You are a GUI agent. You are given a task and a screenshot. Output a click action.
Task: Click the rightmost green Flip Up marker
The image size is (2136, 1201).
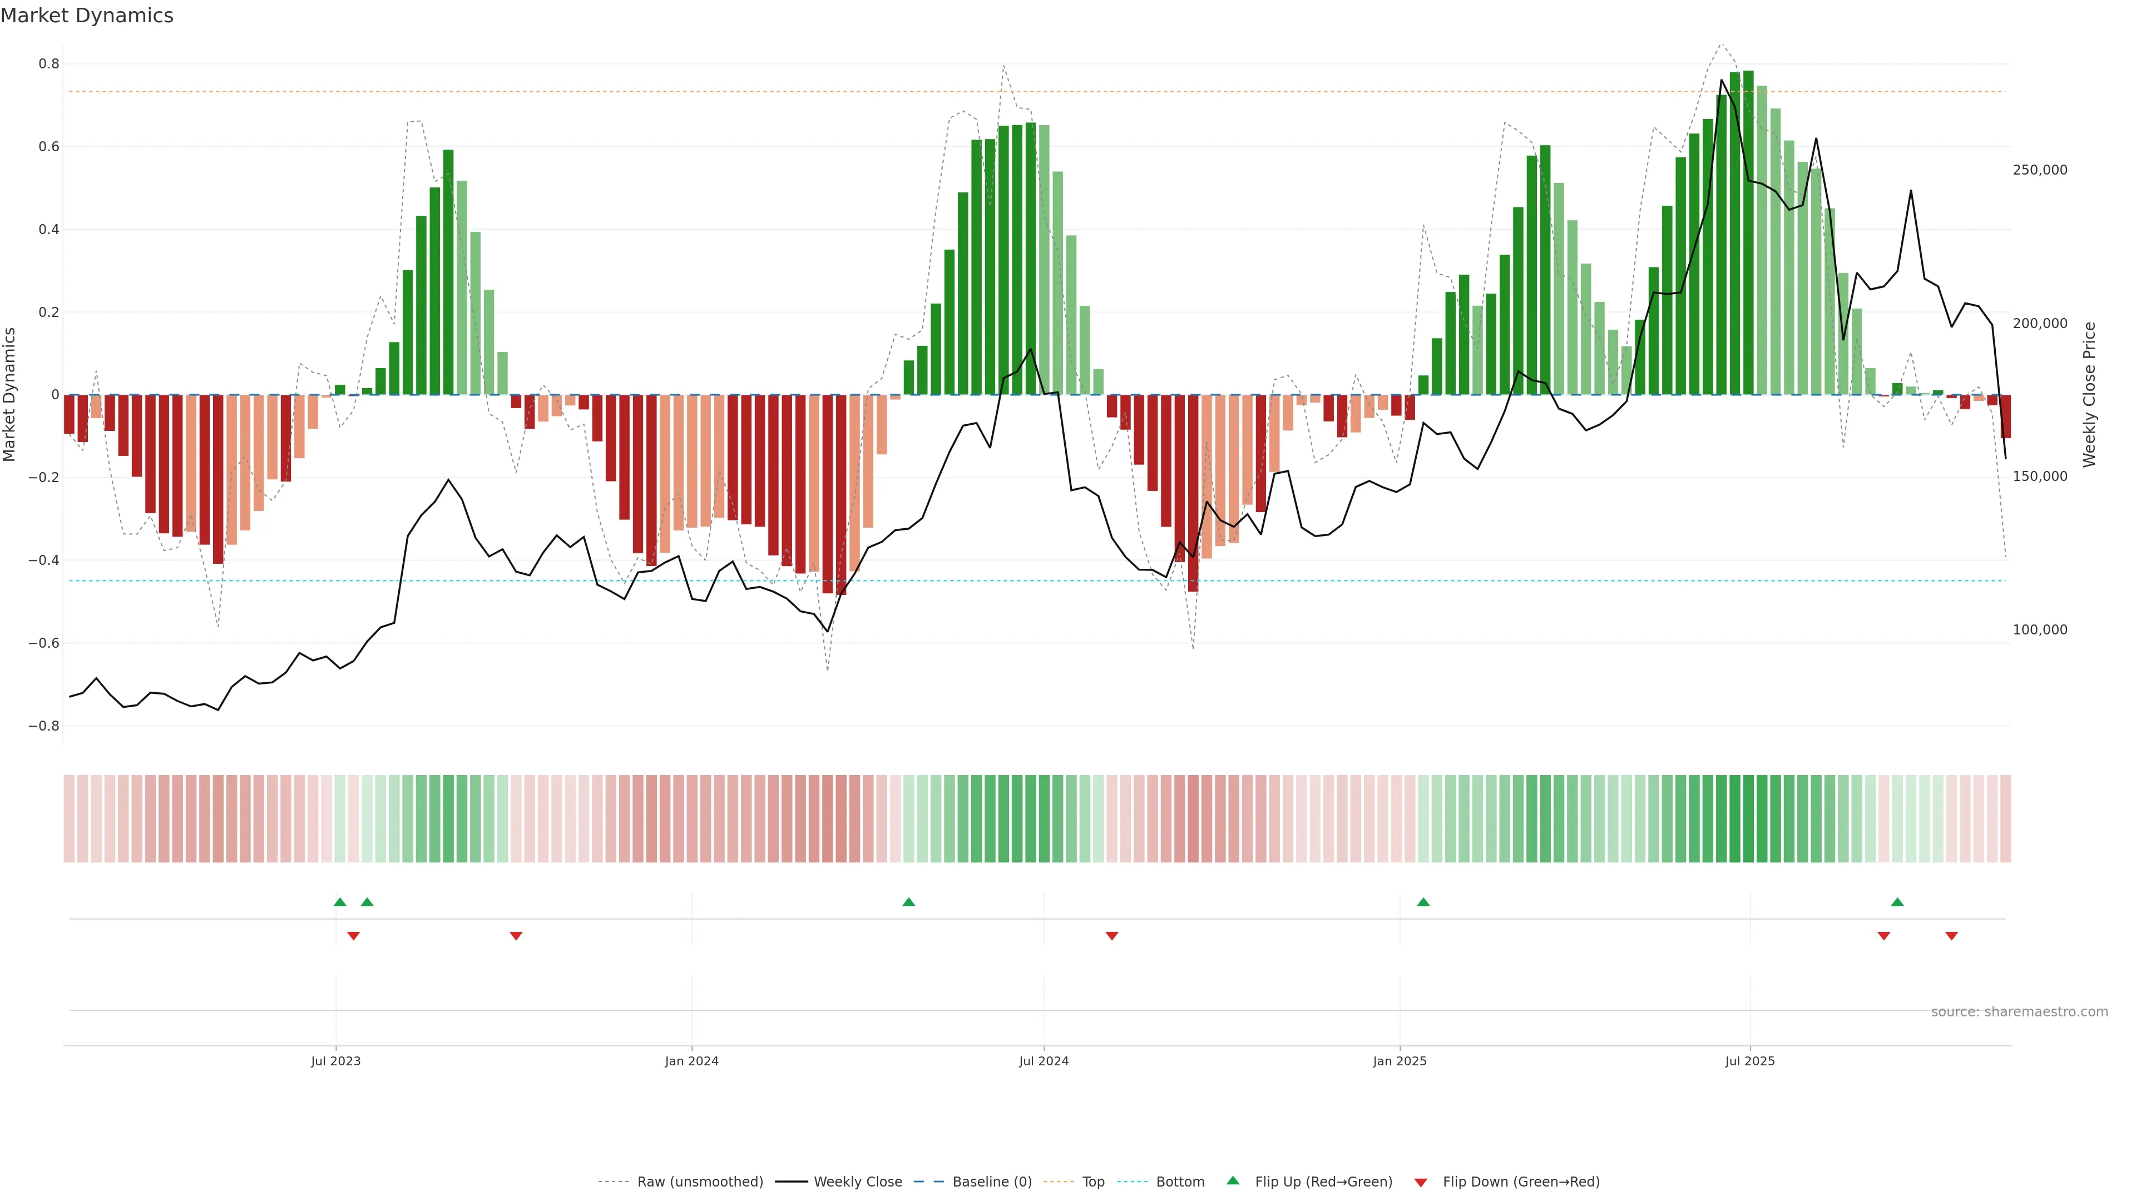tap(1897, 902)
